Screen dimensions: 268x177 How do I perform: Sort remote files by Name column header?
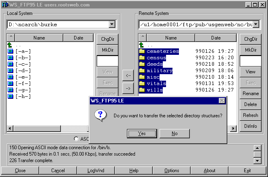pos(170,38)
